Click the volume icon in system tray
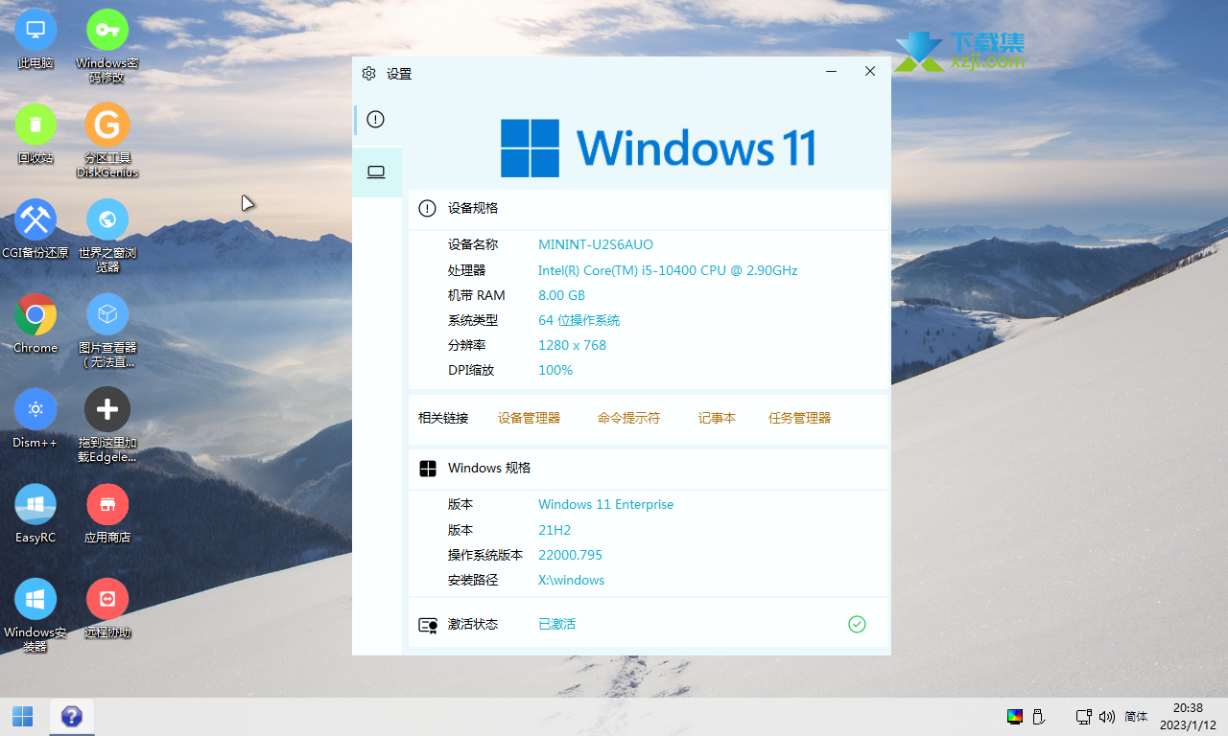This screenshot has width=1228, height=736. point(1107,716)
